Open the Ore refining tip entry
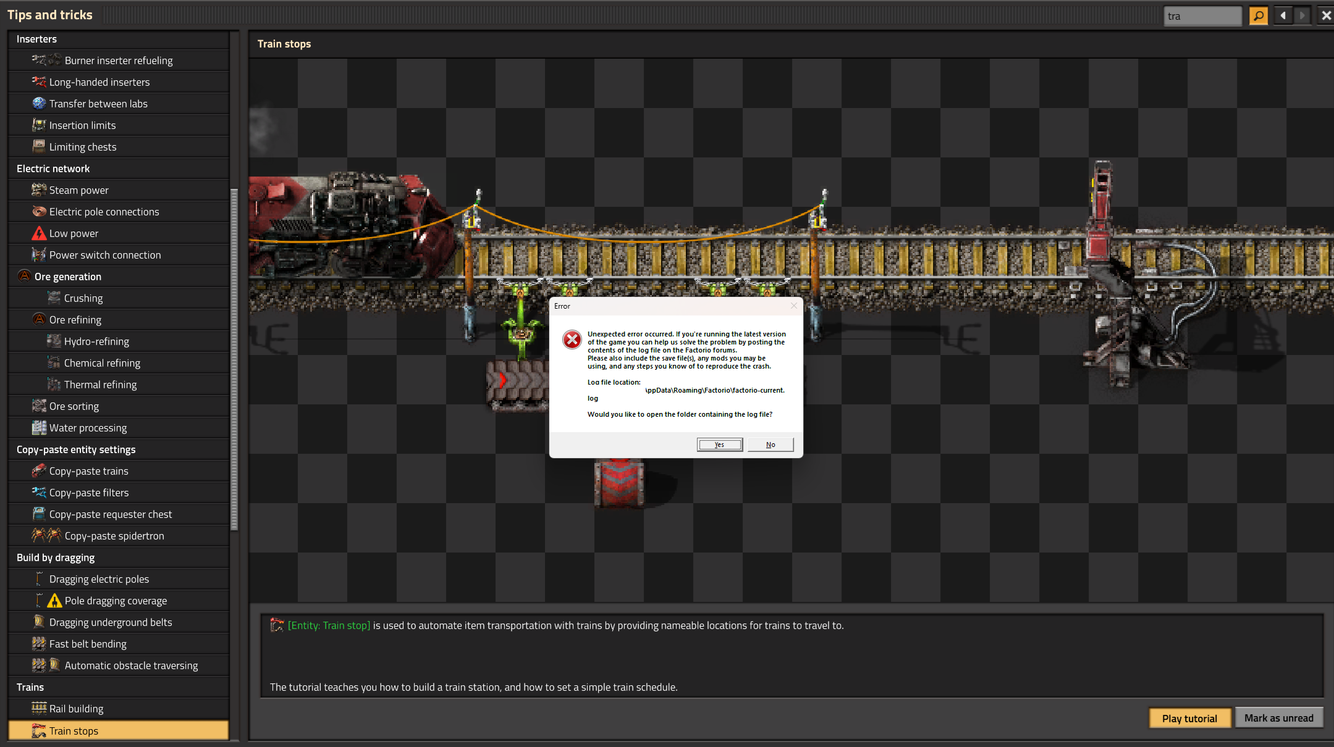Viewport: 1334px width, 747px height. (75, 320)
